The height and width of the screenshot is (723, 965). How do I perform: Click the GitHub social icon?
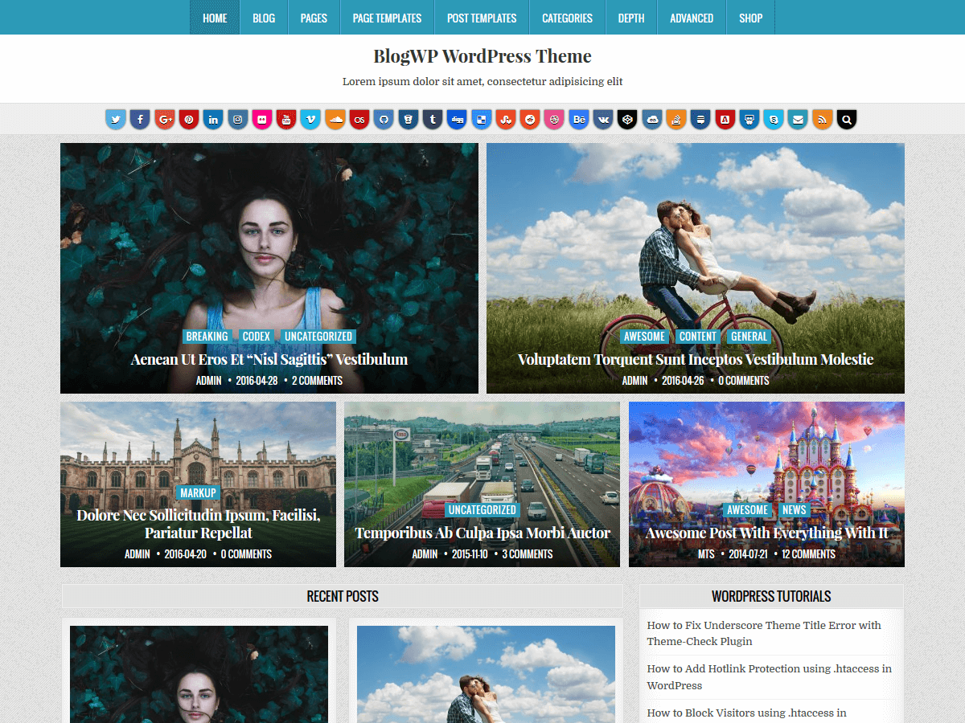pyautogui.click(x=384, y=120)
